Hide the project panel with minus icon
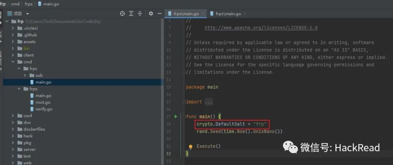This screenshot has height=165, width=393. [159, 14]
